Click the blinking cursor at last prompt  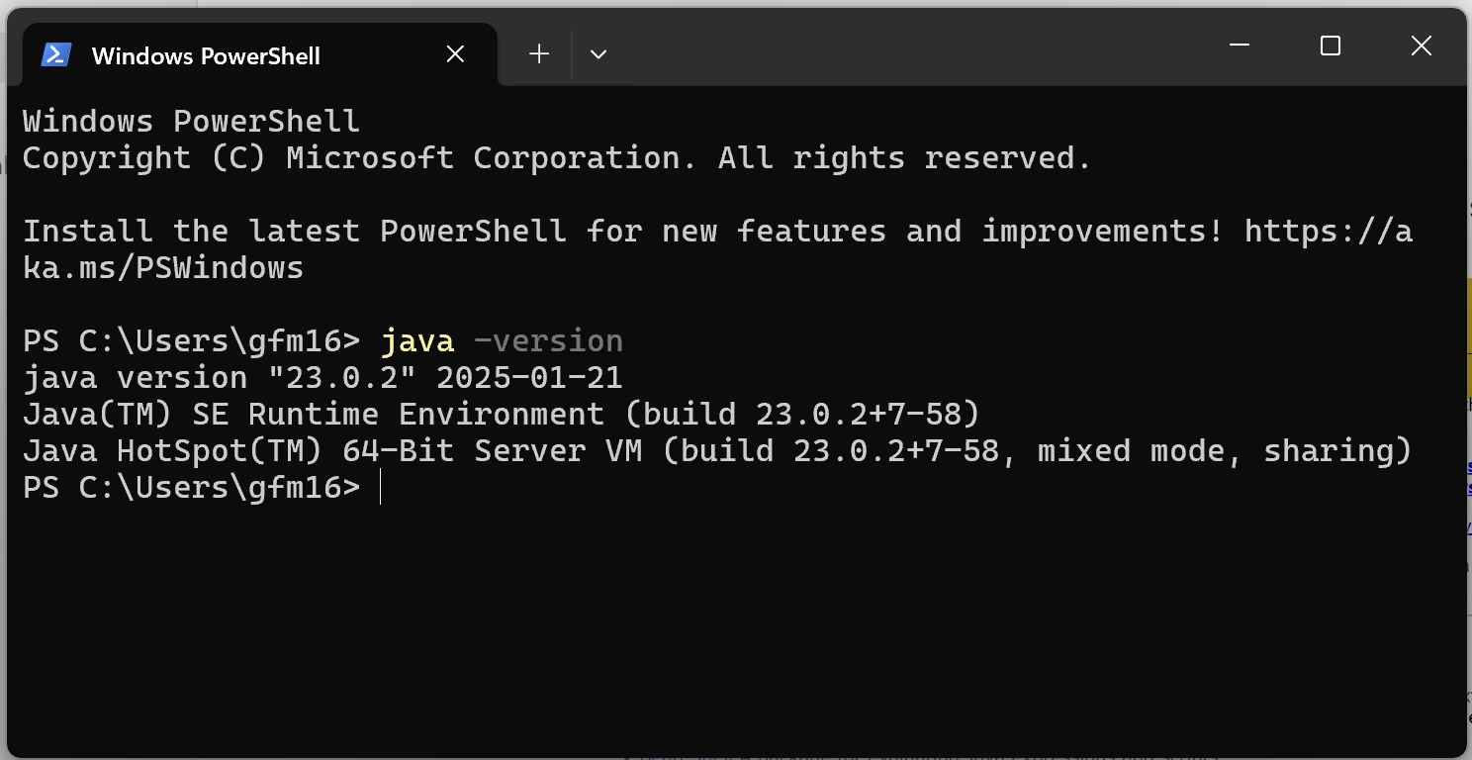pos(380,488)
